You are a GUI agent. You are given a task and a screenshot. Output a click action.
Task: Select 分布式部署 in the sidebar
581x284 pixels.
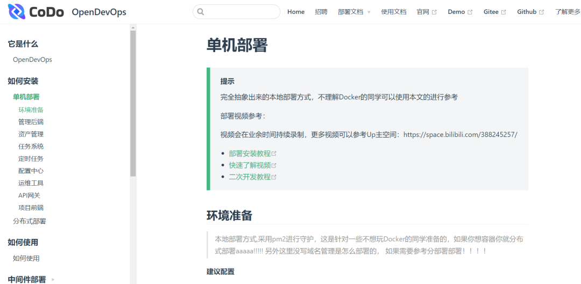[29, 221]
